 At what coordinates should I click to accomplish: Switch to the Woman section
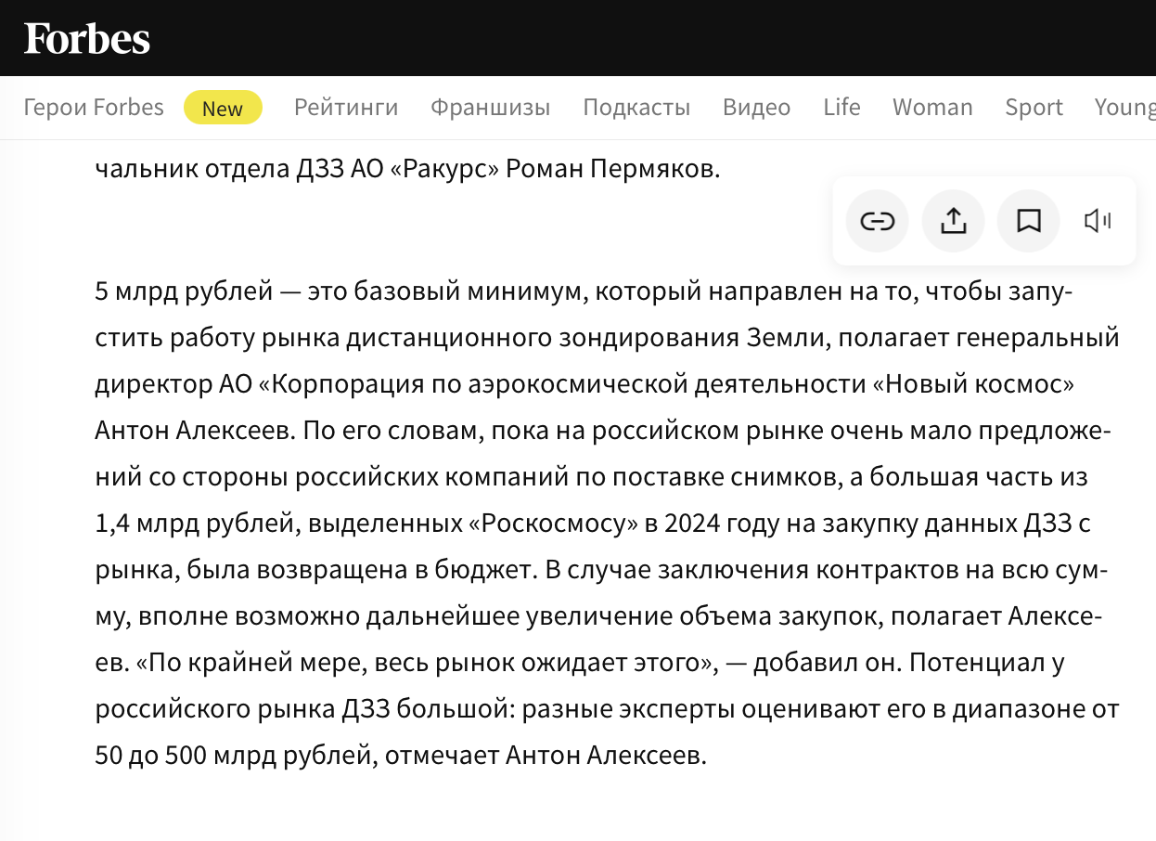(932, 108)
